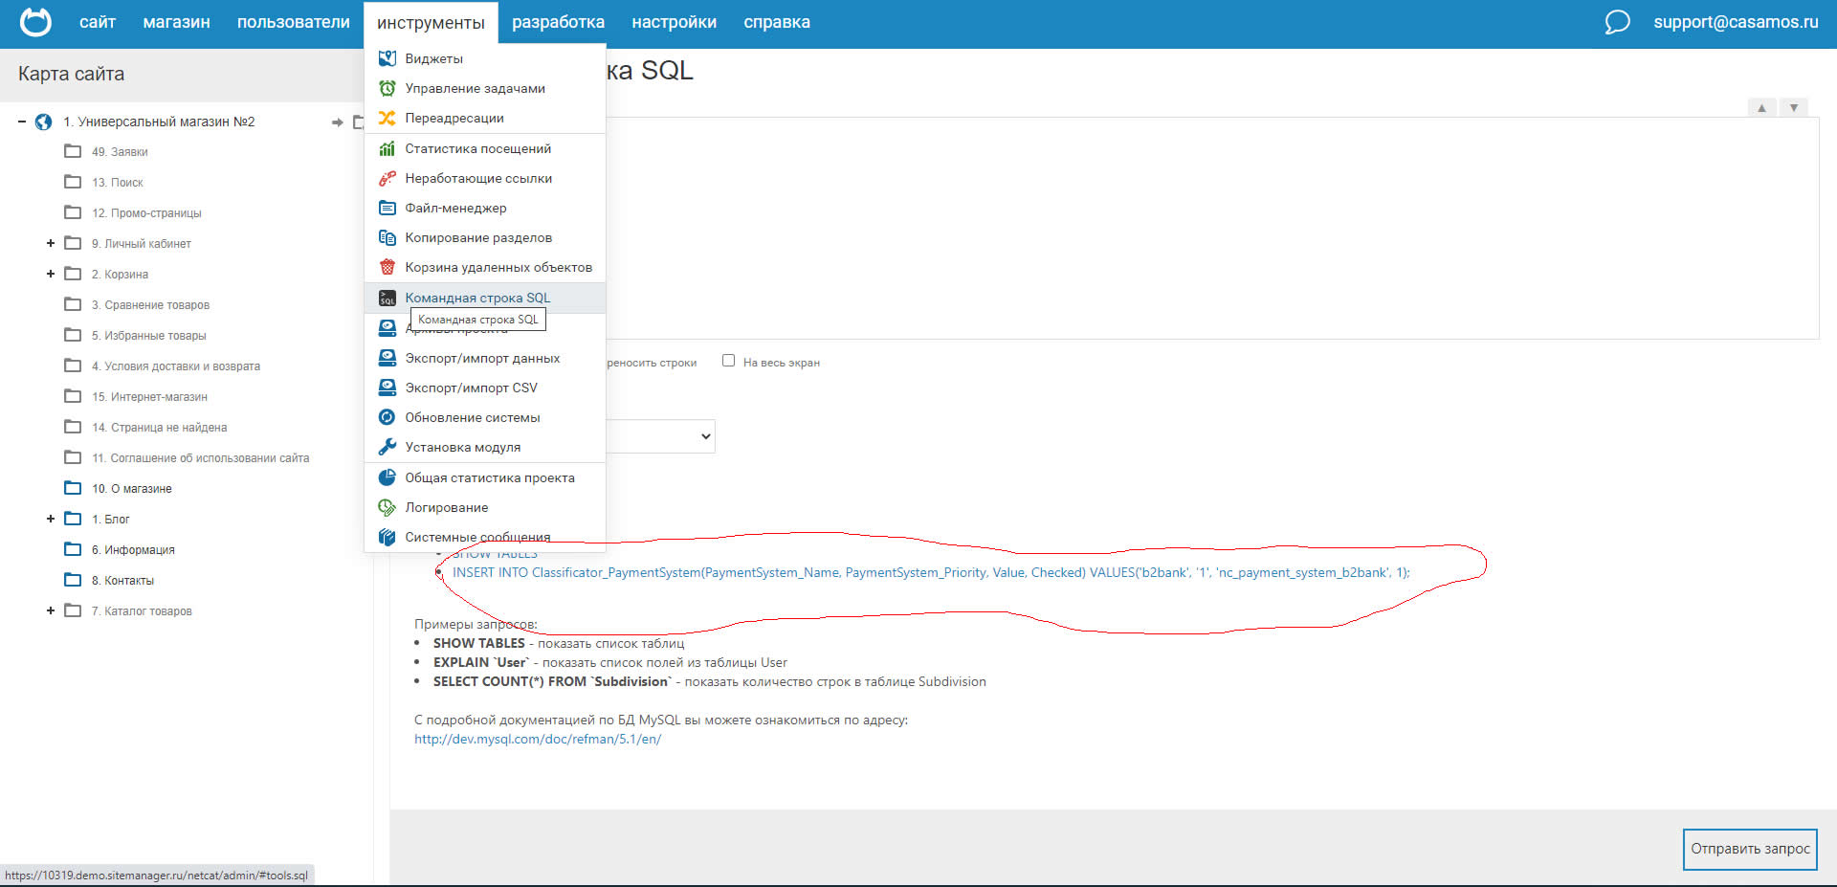Screen dimensions: 1837x887
Task: Expand the product catalog tree node
Action: [51, 610]
